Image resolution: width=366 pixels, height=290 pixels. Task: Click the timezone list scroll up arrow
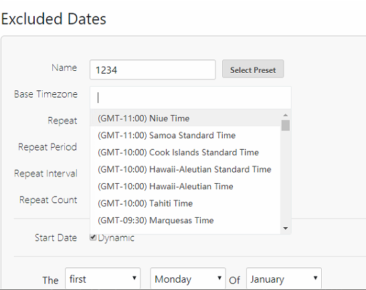point(286,115)
